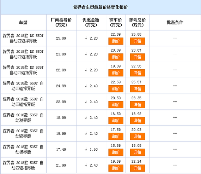This screenshot has height=174, width=201.
Task: Select model 2018款 550T 自动四驱捍界版
Action: pos(23,86)
